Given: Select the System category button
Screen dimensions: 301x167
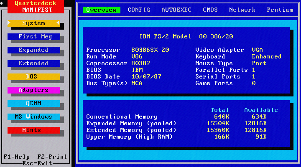Looking at the screenshot, I should 34,23.
